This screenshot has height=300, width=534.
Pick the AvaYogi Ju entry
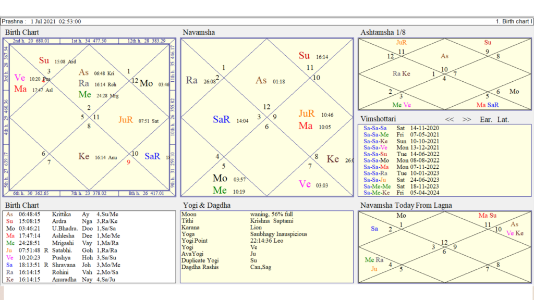click(x=219, y=254)
